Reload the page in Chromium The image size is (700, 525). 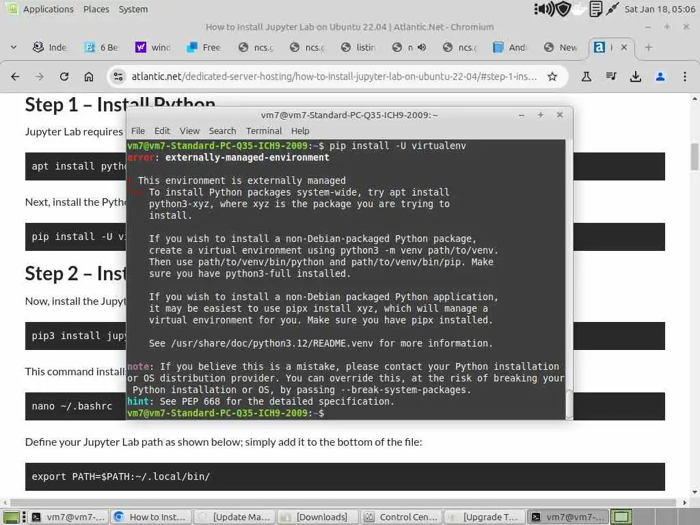point(64,77)
